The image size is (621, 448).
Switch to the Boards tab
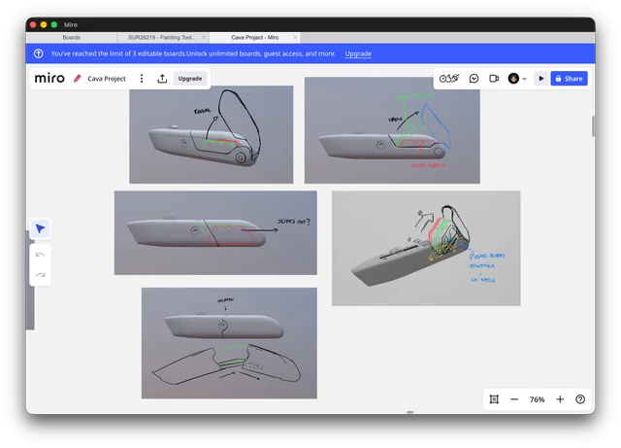tap(71, 37)
